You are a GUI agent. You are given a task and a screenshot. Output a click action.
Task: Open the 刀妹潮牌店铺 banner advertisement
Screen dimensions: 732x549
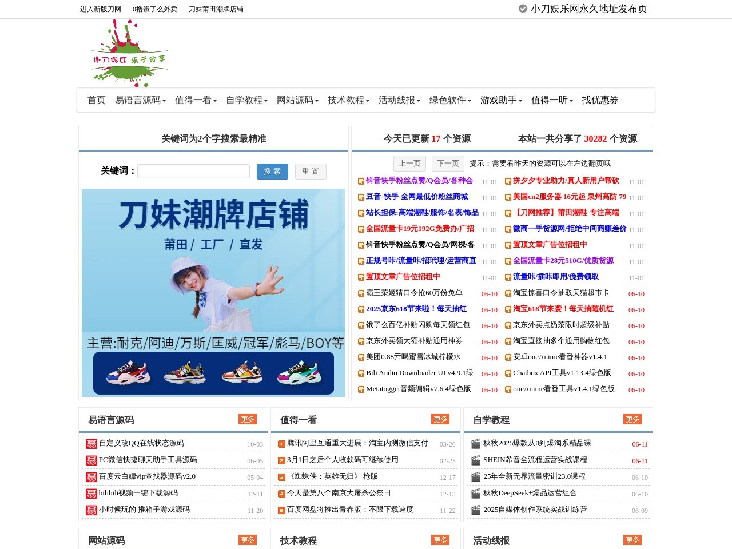213,292
